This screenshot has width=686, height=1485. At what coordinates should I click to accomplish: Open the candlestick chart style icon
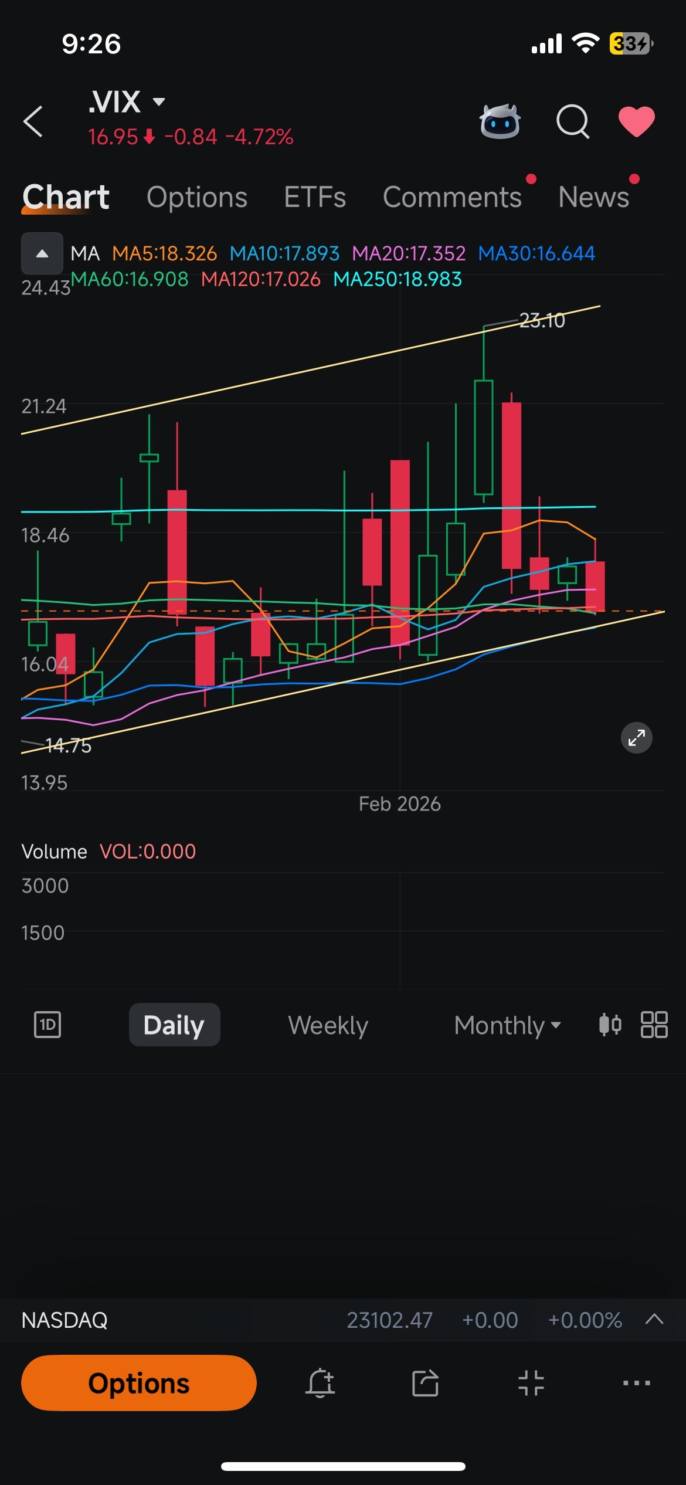click(x=610, y=1025)
